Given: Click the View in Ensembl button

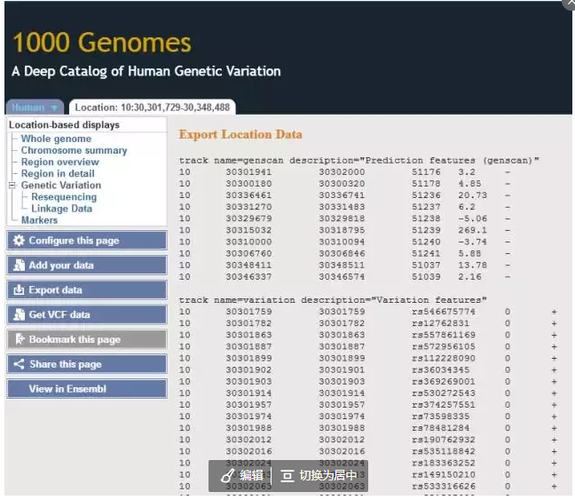Looking at the screenshot, I should 87,389.
